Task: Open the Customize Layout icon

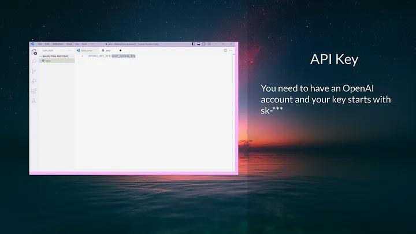Action: [209, 44]
